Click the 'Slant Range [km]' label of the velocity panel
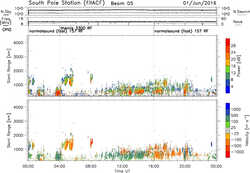 click(x=9, y=131)
